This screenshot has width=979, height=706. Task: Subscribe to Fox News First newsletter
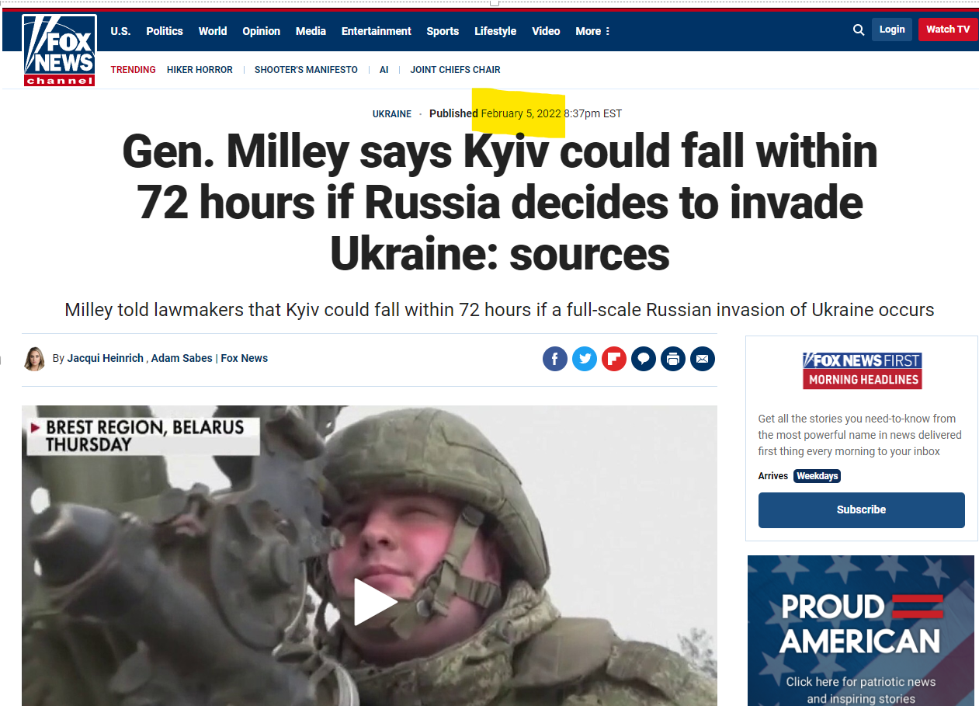click(x=862, y=510)
